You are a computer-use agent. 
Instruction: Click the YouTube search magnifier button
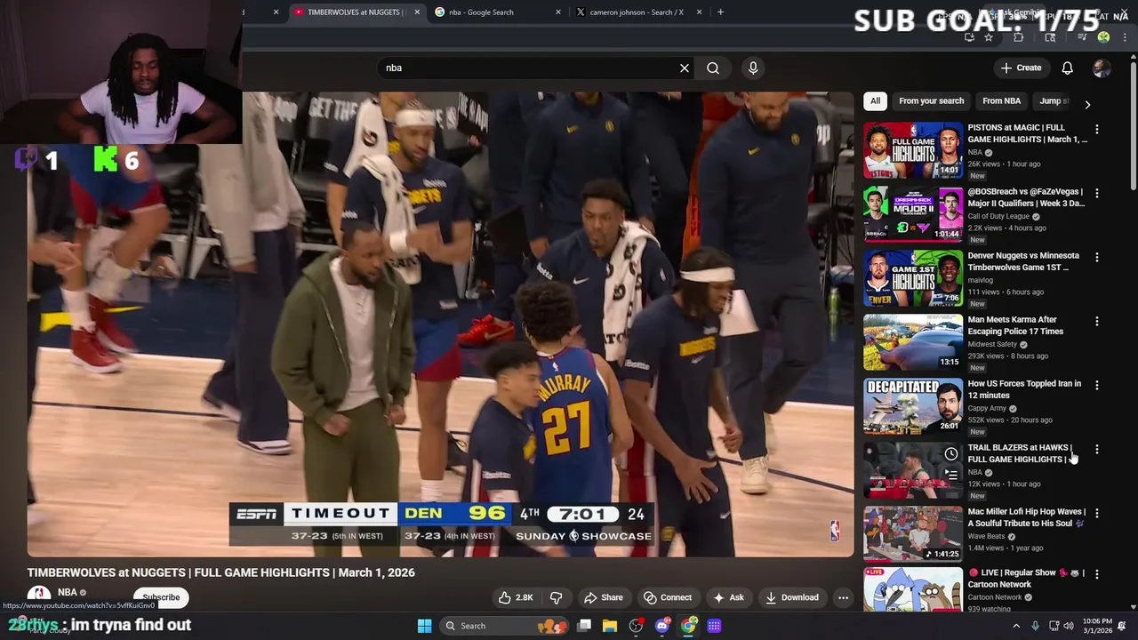click(713, 68)
